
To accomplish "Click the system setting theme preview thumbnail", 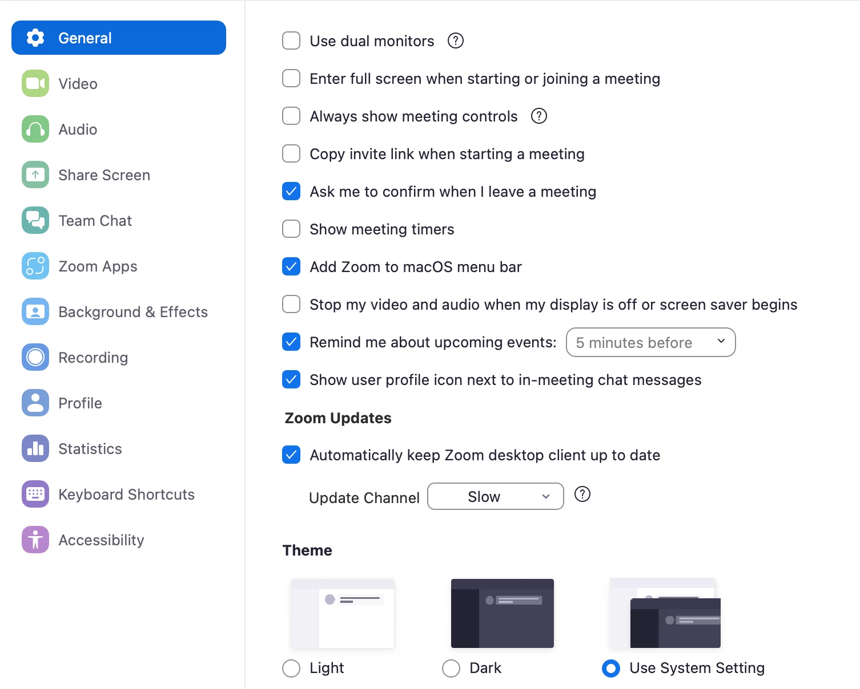I will point(665,613).
